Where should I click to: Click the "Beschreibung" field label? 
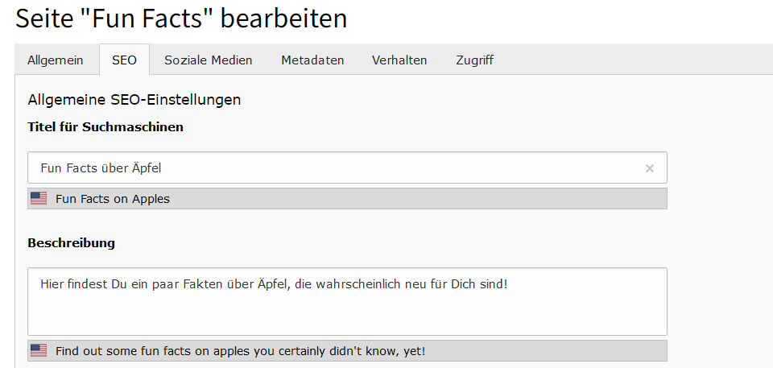(x=71, y=242)
